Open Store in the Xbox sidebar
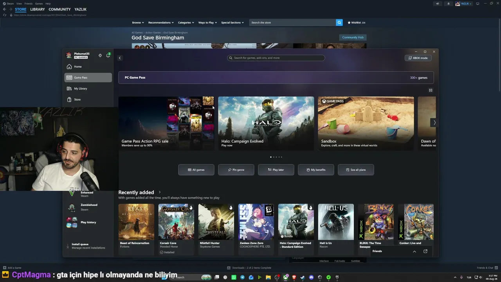The width and height of the screenshot is (501, 282). click(88, 99)
